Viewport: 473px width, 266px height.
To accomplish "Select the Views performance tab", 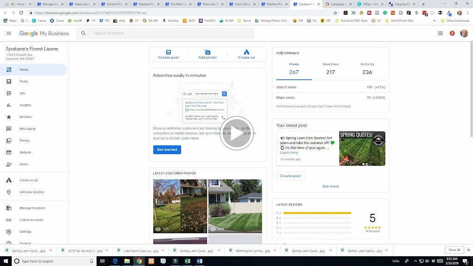I will click(x=294, y=69).
